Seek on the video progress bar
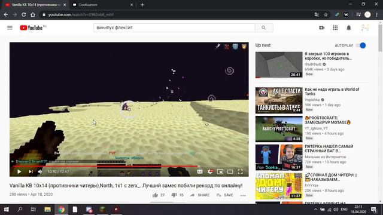The width and height of the screenshot is (383, 215). 129,166
